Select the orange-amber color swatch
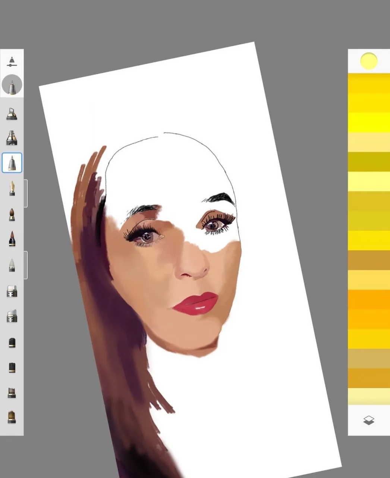Screen dimensions: 390x478 click(x=369, y=299)
